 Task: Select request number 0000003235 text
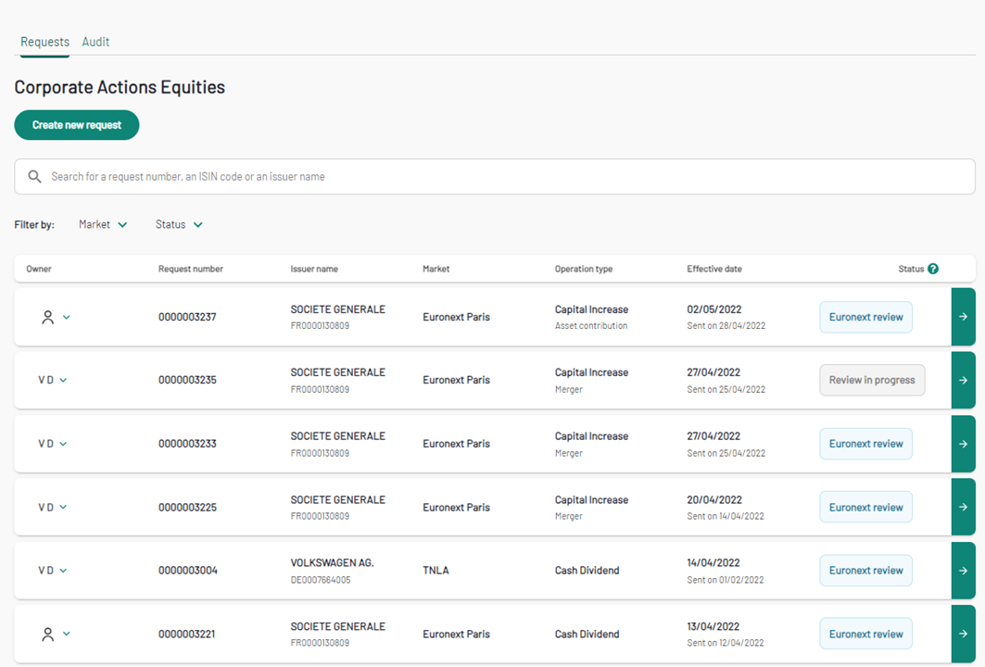pos(187,380)
